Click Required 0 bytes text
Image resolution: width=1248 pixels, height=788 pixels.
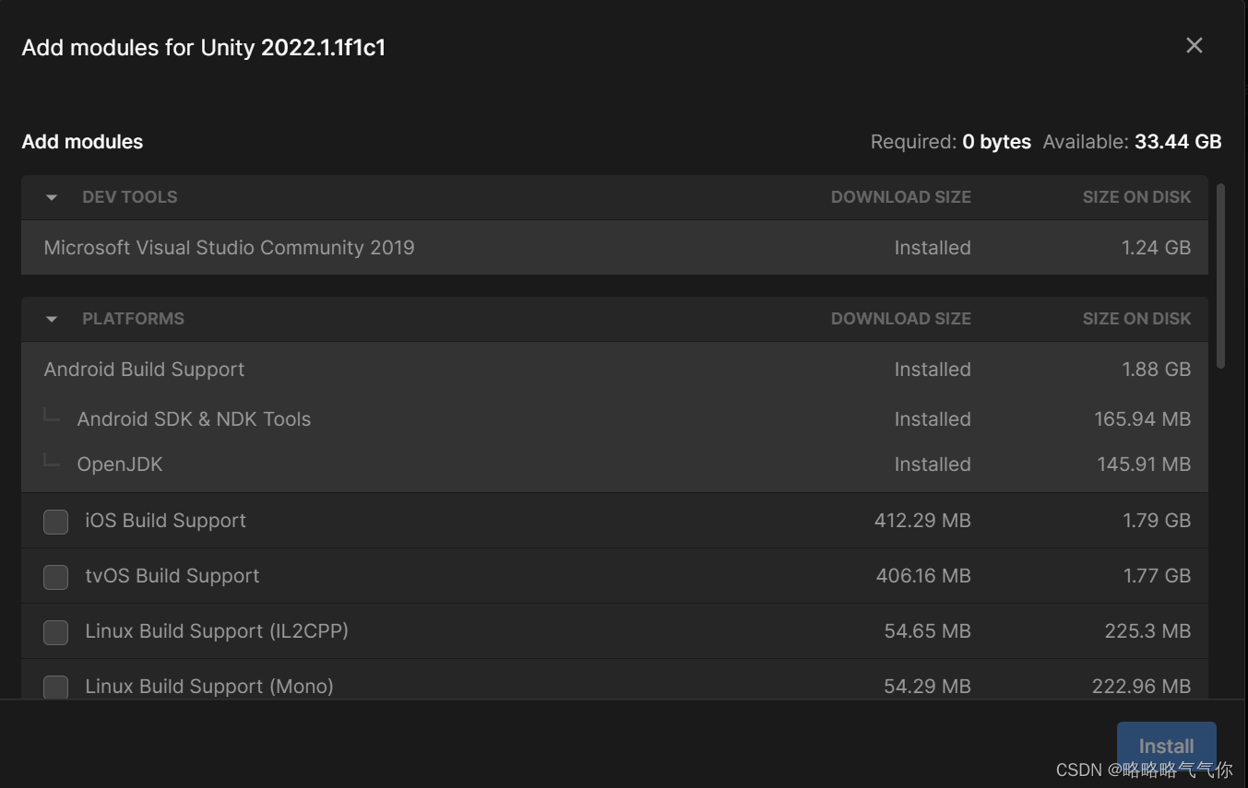point(951,142)
